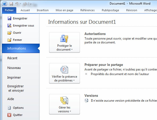Open Customize Quick Access Toolbar dropdown

(31, 4)
